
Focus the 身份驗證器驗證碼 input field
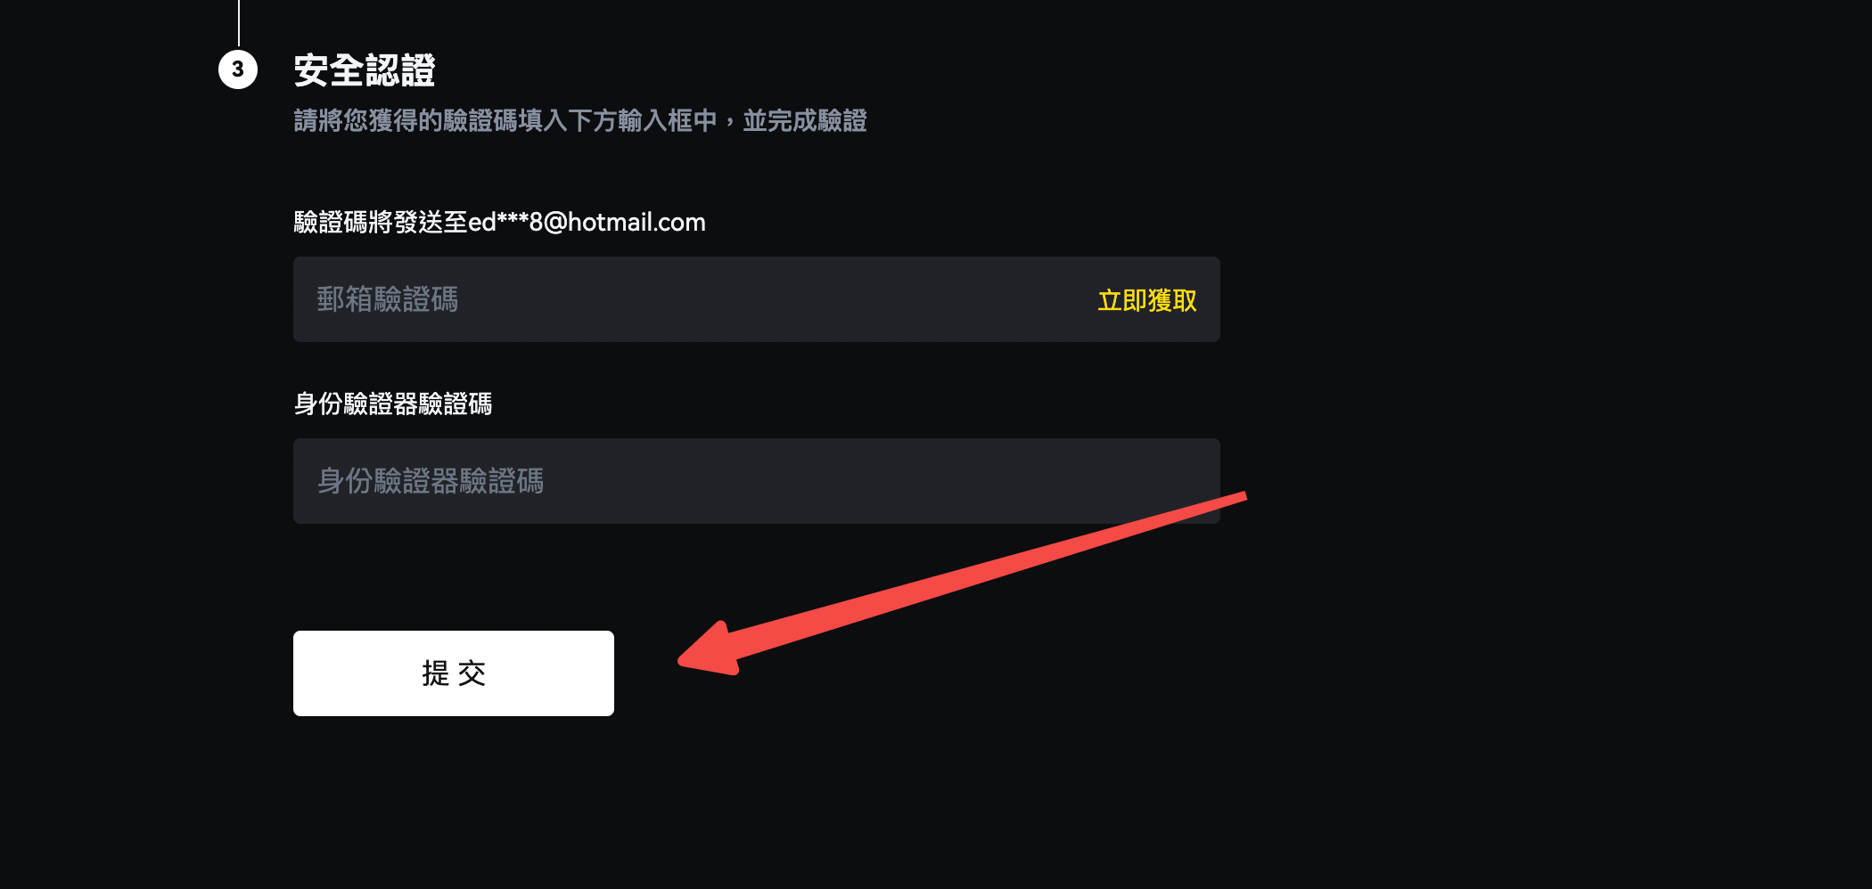[x=757, y=481]
